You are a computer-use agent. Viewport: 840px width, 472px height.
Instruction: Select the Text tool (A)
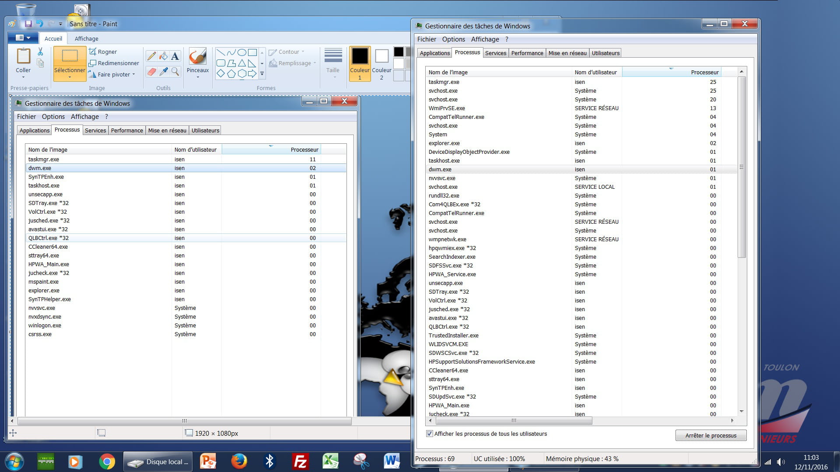[175, 56]
